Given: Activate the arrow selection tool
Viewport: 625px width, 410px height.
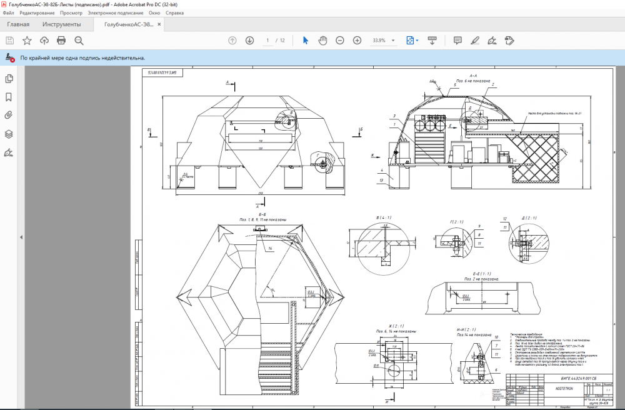Looking at the screenshot, I should pos(306,41).
